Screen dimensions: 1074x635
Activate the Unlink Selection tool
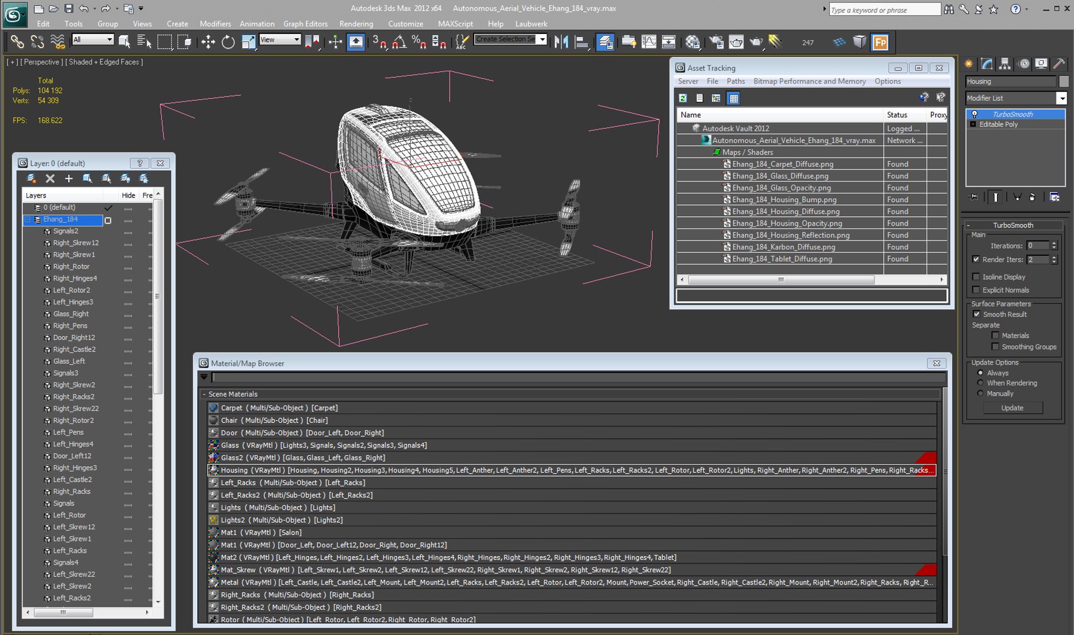(x=37, y=42)
